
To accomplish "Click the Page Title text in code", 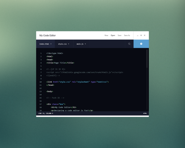I will [60, 63].
